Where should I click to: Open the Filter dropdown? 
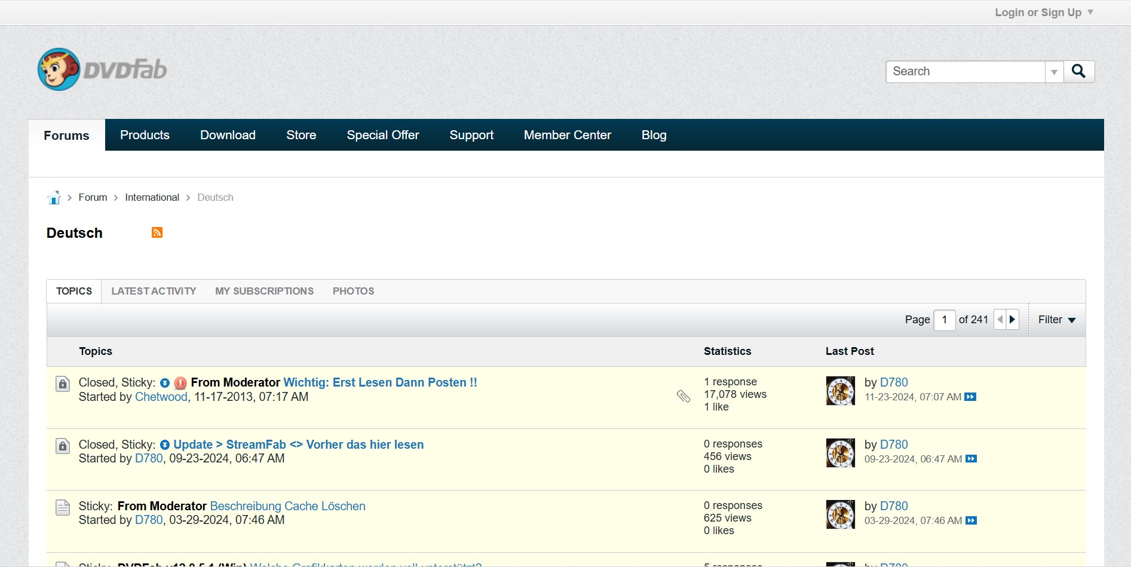point(1057,320)
